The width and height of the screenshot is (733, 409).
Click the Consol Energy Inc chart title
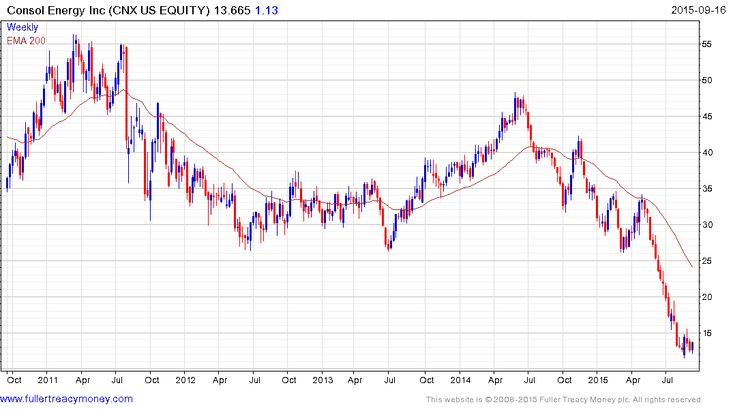tap(108, 10)
